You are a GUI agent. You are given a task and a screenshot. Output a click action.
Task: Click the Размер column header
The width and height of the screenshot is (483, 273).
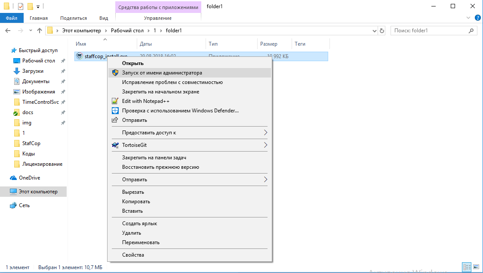[x=274, y=44]
